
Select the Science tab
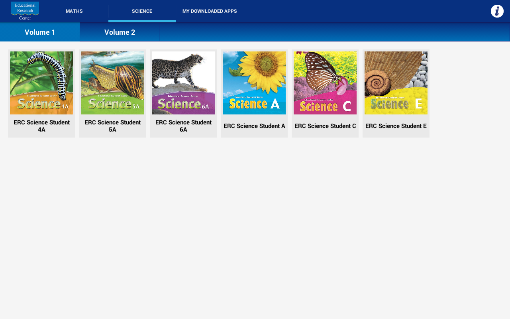coord(142,11)
